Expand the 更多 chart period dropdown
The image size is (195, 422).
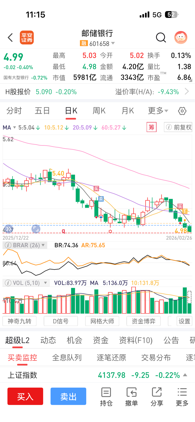158,111
